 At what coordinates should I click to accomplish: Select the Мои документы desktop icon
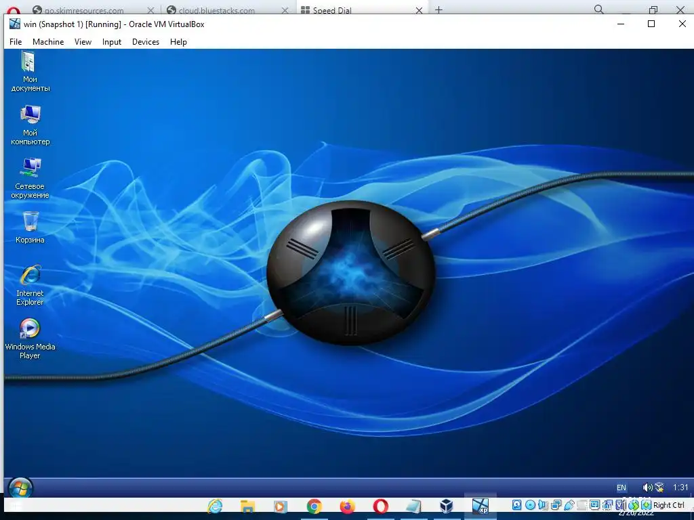tap(30, 71)
